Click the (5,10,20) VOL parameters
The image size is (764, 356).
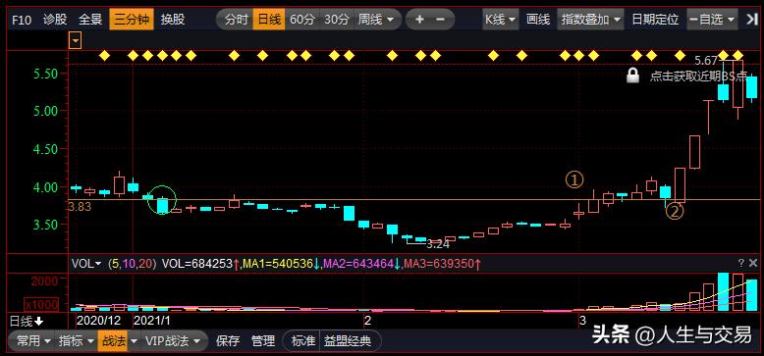point(133,264)
